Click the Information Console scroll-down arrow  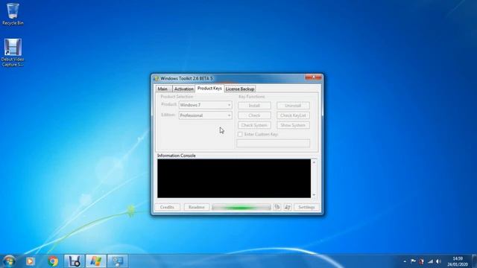pyautogui.click(x=314, y=195)
